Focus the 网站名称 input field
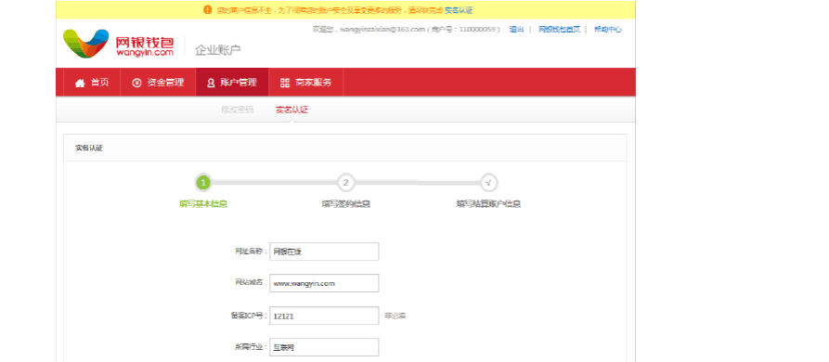 (x=324, y=252)
